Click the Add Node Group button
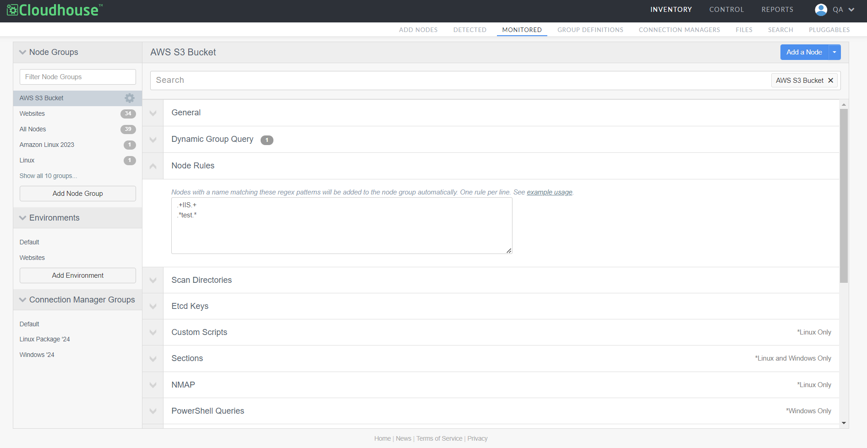Screen dimensions: 867x448 [78, 194]
